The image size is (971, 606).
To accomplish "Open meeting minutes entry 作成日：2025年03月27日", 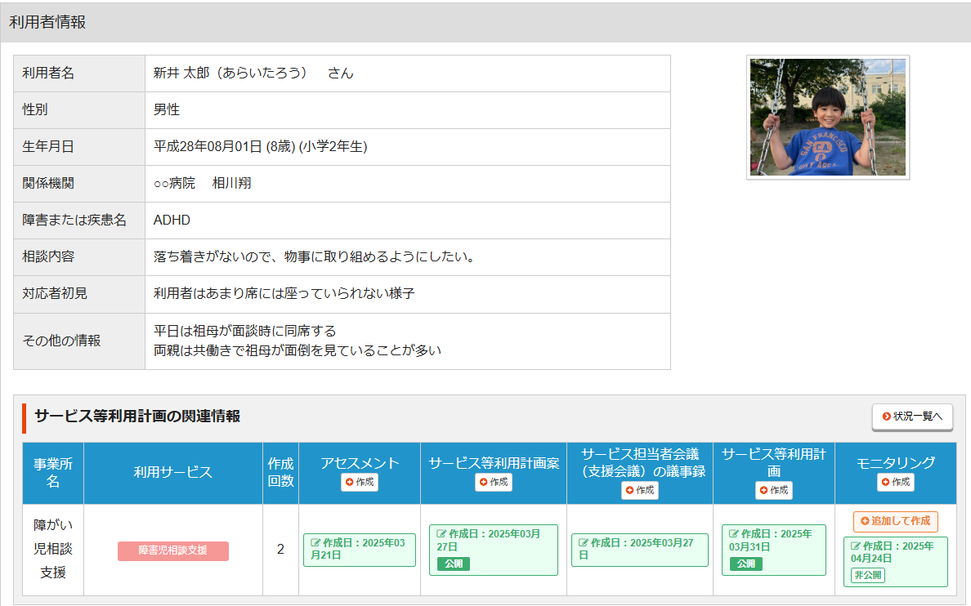I will [640, 549].
